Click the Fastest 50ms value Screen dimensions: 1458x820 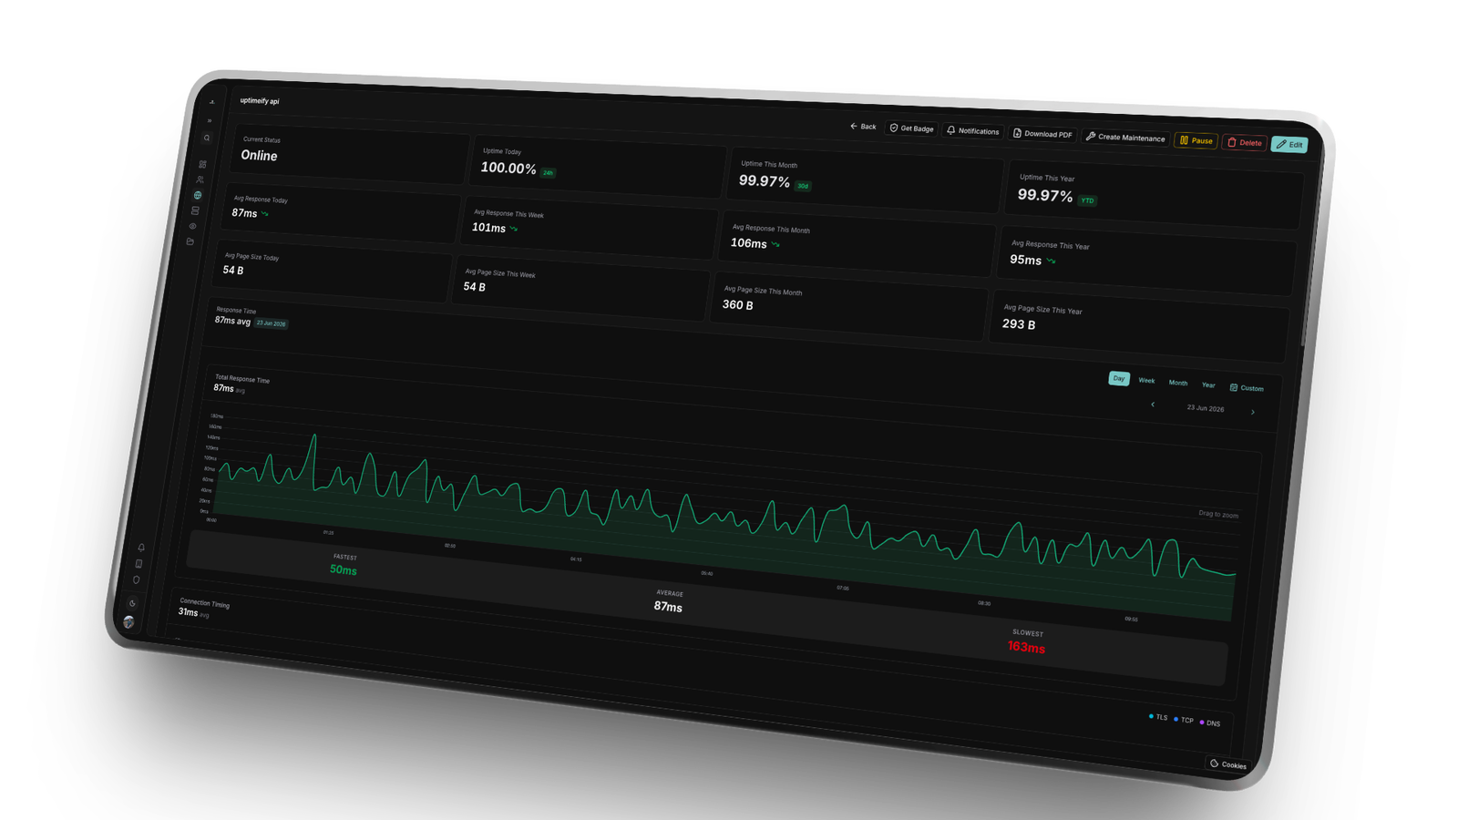tap(344, 569)
